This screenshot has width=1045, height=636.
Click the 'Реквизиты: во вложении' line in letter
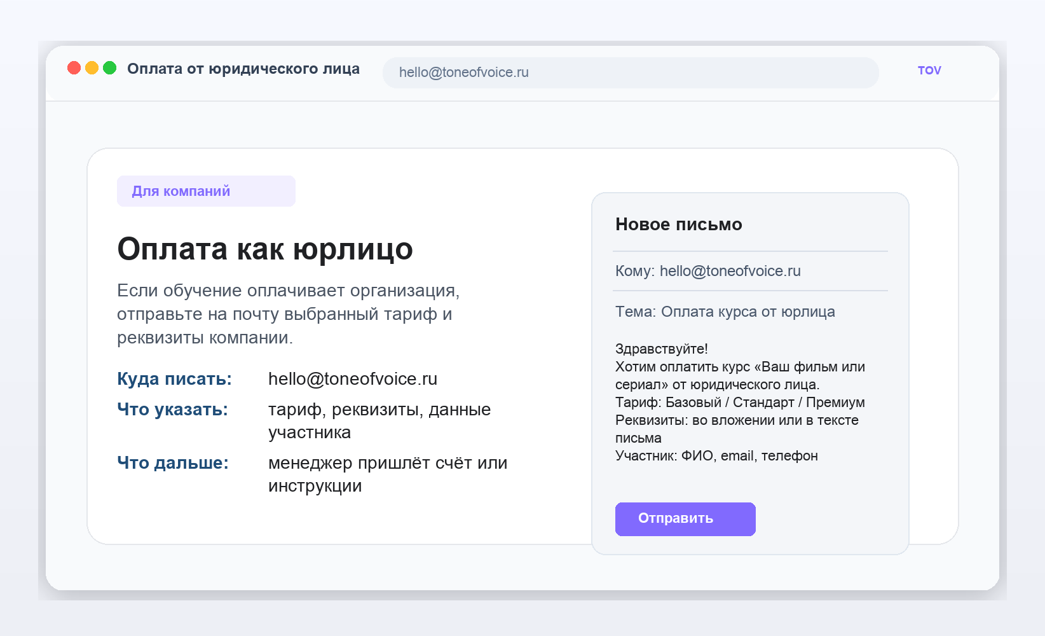click(737, 429)
